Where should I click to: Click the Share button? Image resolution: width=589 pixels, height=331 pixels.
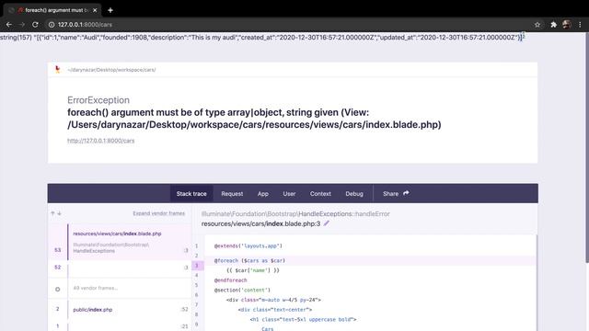coord(396,194)
